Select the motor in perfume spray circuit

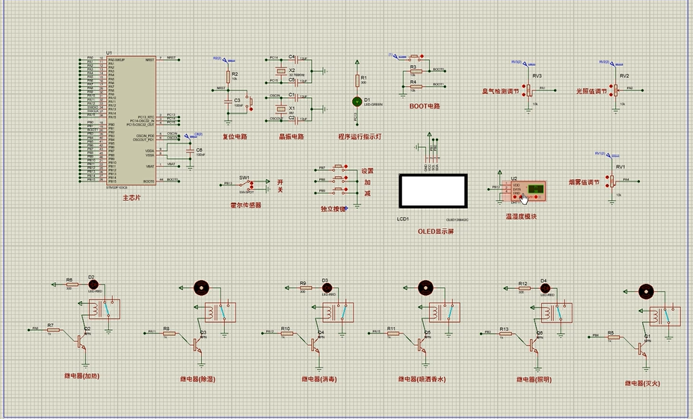tap(425, 288)
